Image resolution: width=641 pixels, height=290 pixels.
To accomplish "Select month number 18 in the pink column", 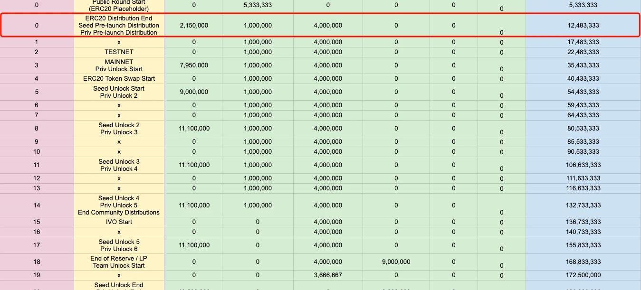I will pyautogui.click(x=37, y=262).
